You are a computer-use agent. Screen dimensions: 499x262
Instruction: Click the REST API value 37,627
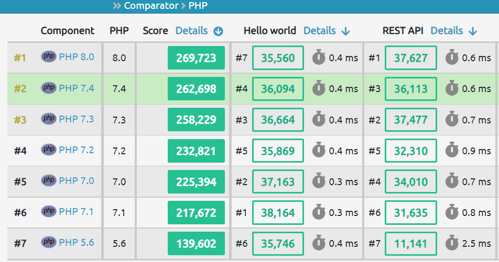coord(411,58)
